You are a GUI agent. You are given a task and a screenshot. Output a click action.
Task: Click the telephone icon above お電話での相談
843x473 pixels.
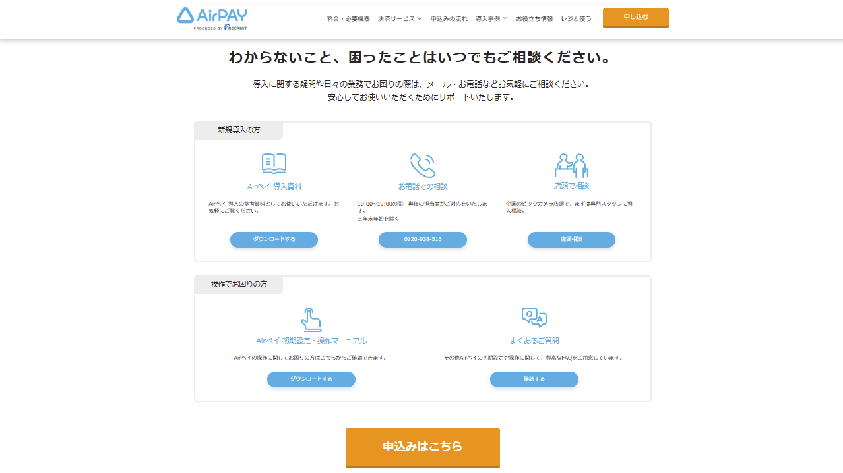[x=423, y=165]
